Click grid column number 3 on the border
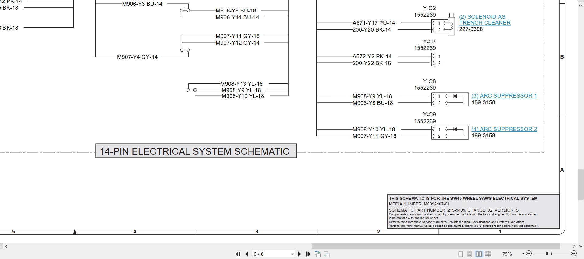This screenshot has width=584, height=259. coord(257,232)
